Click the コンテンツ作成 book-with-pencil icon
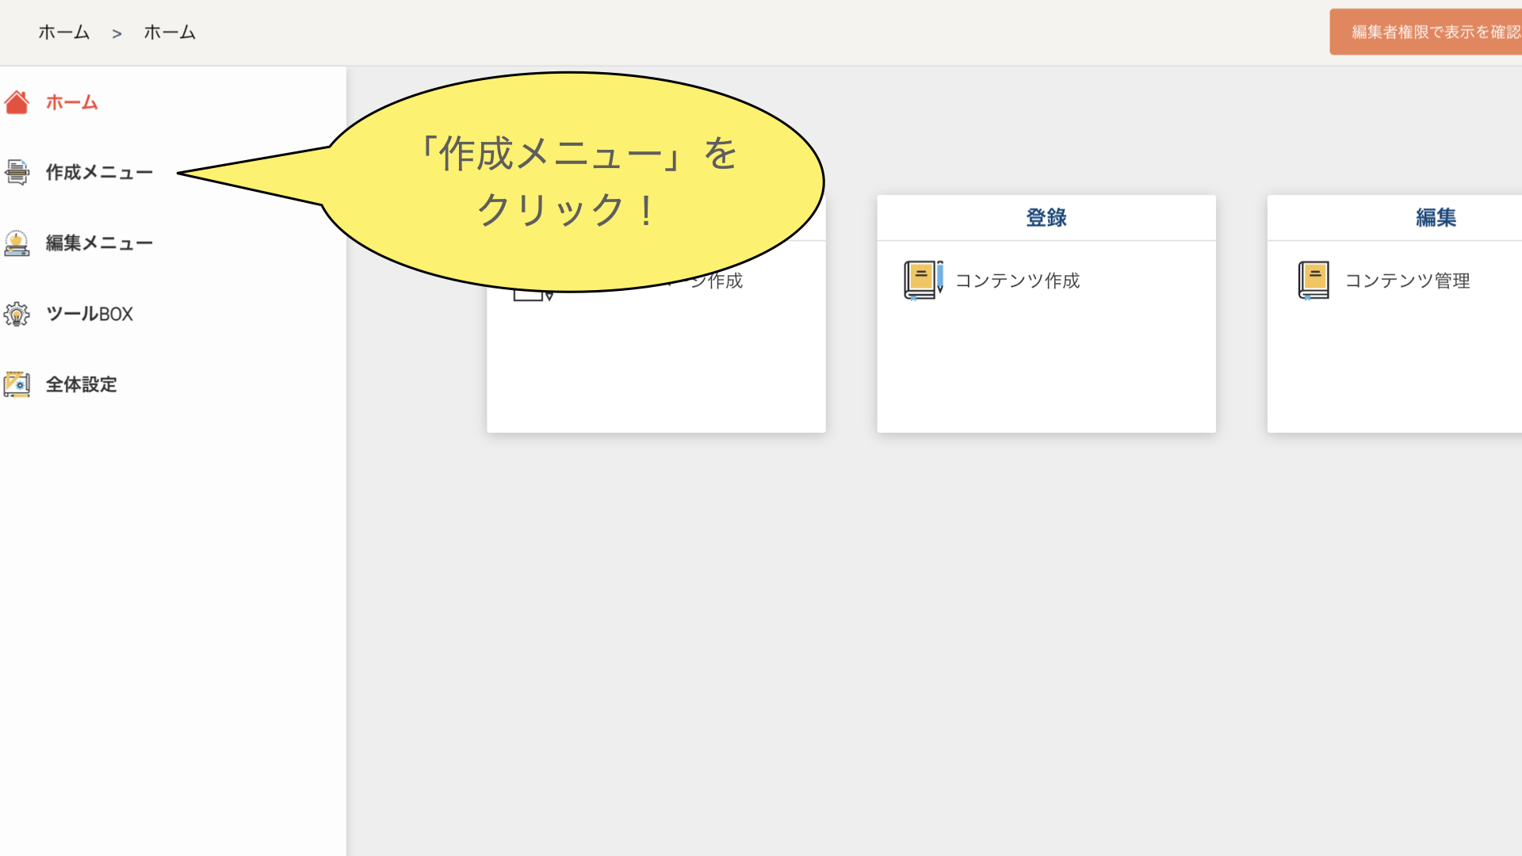The height and width of the screenshot is (856, 1522). [x=923, y=281]
